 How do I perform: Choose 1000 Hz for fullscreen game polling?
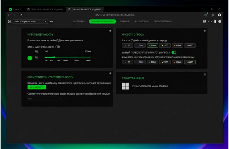point(152,62)
